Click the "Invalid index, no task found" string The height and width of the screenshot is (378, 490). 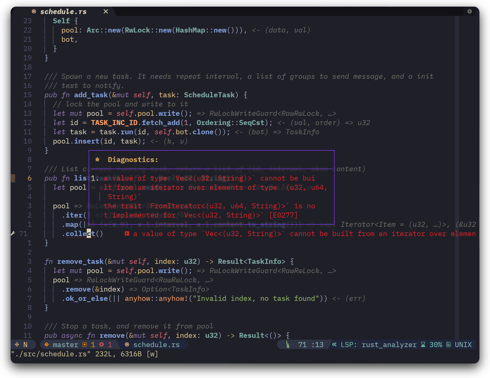click(256, 298)
